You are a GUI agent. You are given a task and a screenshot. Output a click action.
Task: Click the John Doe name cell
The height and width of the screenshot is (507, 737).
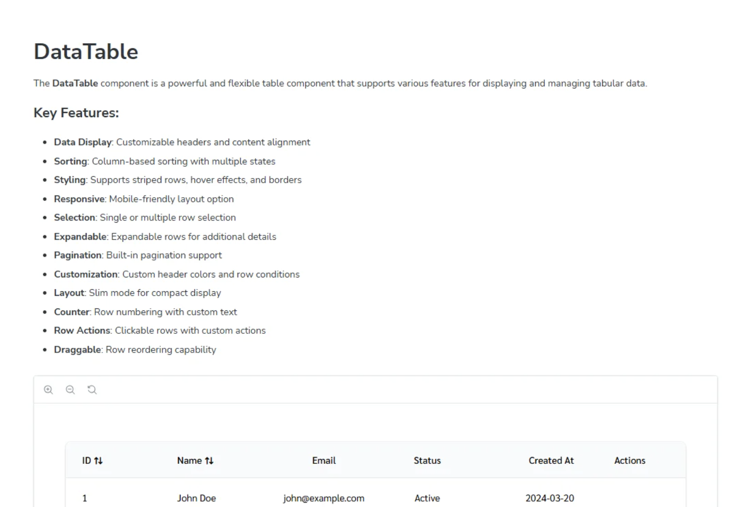click(196, 498)
